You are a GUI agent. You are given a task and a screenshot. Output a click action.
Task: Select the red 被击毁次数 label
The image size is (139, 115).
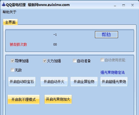click(18, 44)
